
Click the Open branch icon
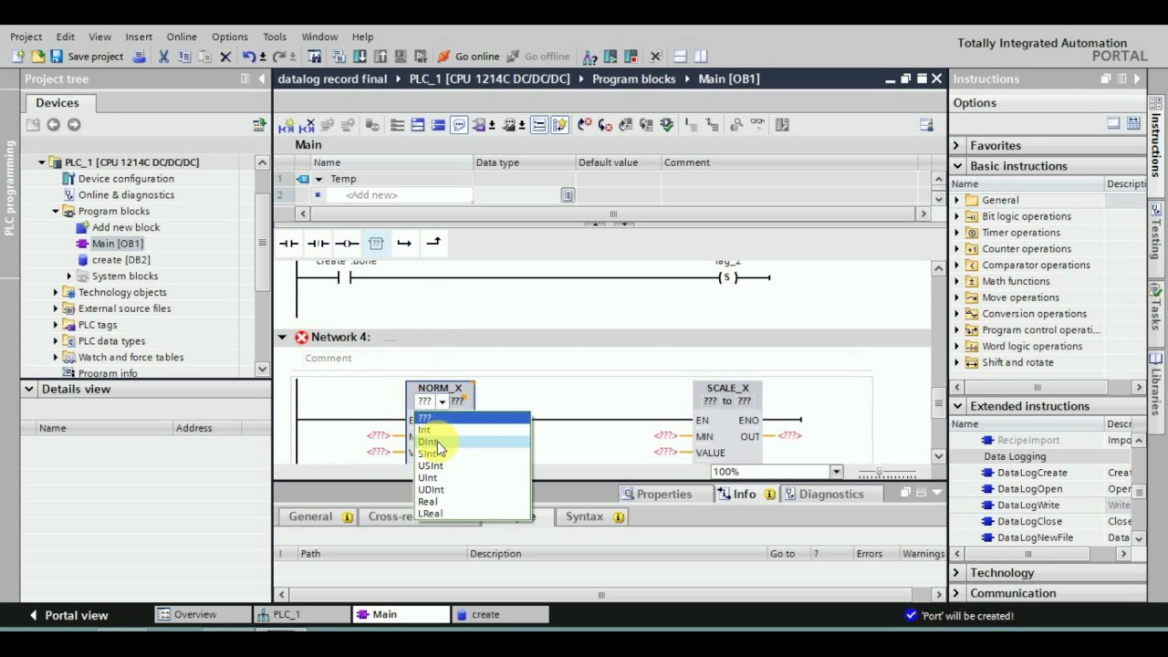[x=404, y=243]
